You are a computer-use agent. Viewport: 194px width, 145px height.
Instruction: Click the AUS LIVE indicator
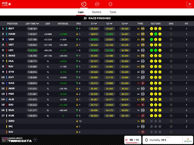click(x=6, y=4)
